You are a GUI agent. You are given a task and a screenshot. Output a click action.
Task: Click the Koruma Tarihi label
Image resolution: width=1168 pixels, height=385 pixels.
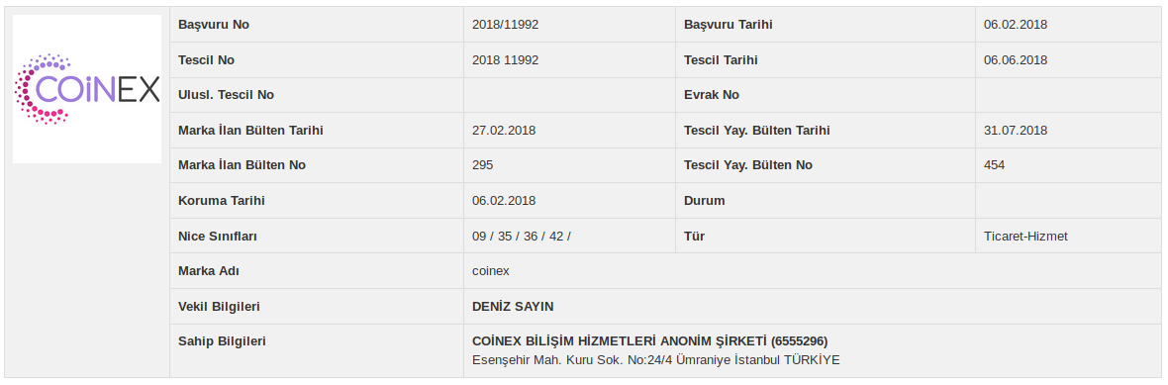[x=222, y=200]
